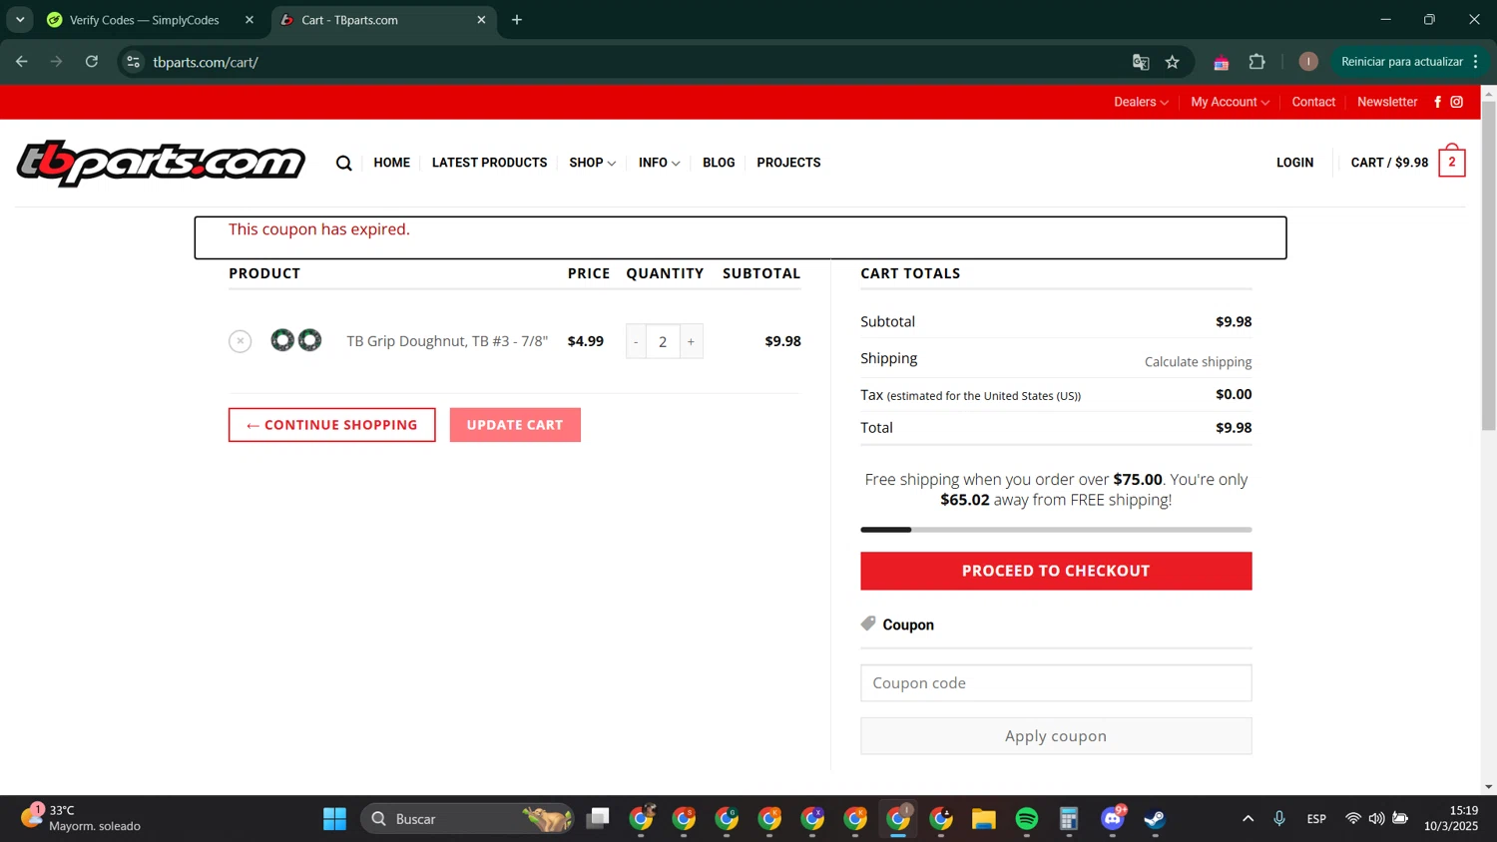Bookmark this page with star icon
This screenshot has height=842, width=1497.
click(x=1173, y=62)
